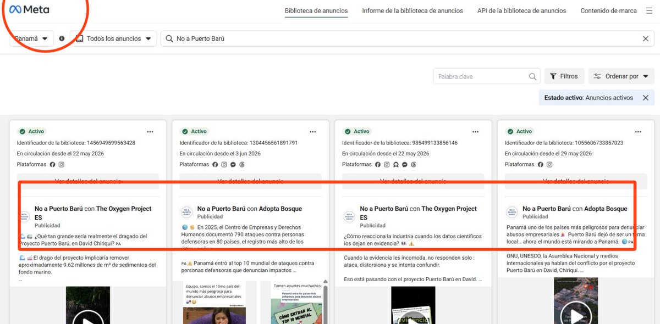Open three-dot menu on ad 1055606733857023
This screenshot has height=324, width=660.
[x=638, y=132]
